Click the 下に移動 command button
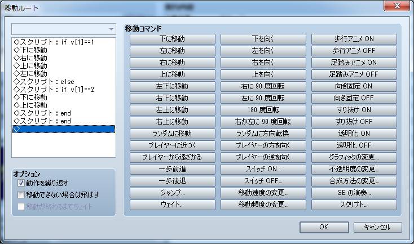The height and width of the screenshot is (244, 414). tap(173, 39)
